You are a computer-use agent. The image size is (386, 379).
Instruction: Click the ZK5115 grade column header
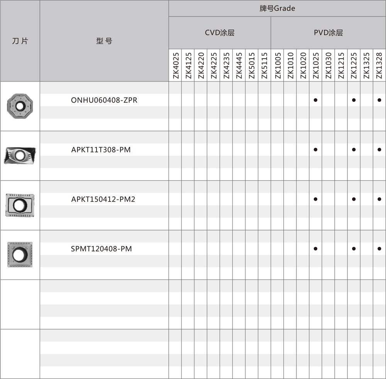point(264,66)
